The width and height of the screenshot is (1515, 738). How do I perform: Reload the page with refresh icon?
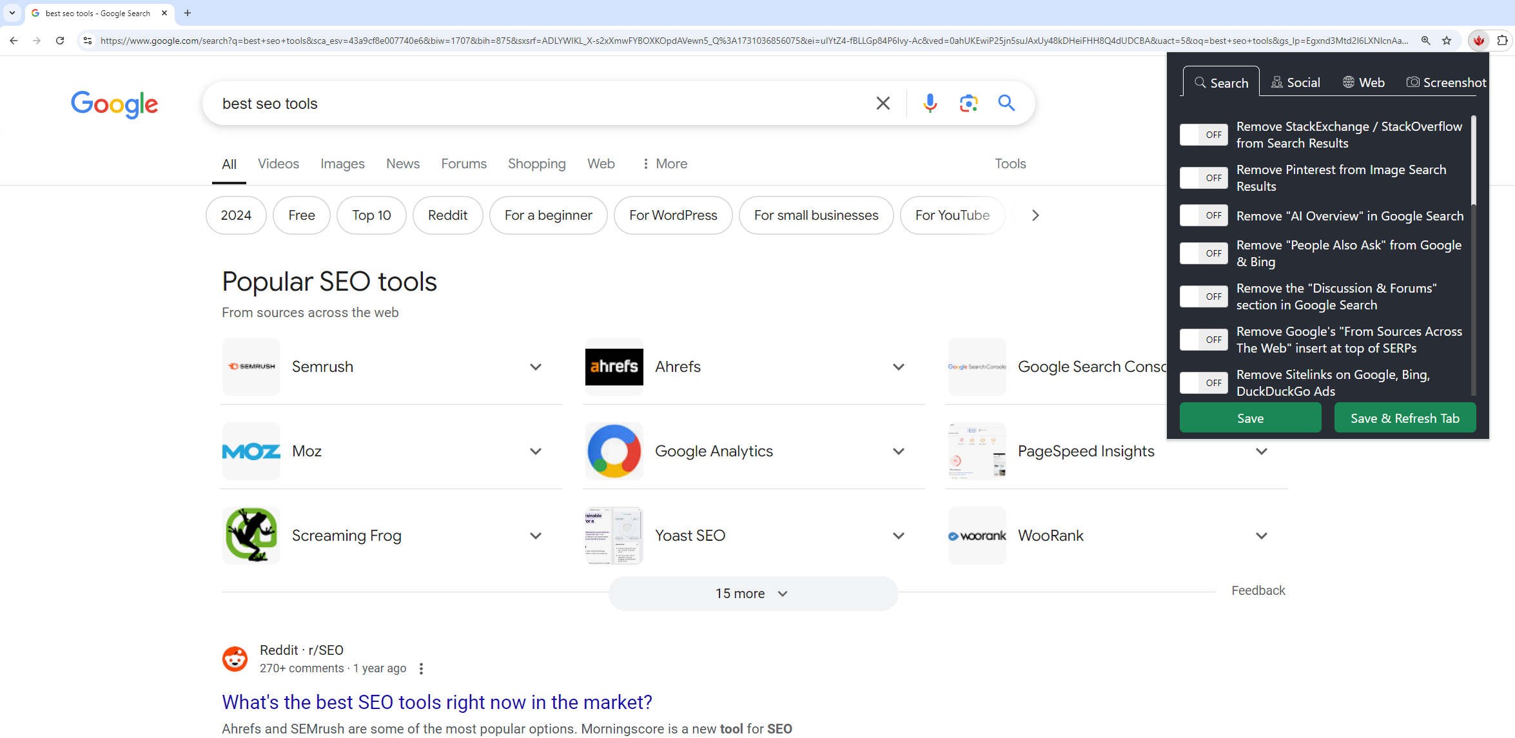pos(60,41)
